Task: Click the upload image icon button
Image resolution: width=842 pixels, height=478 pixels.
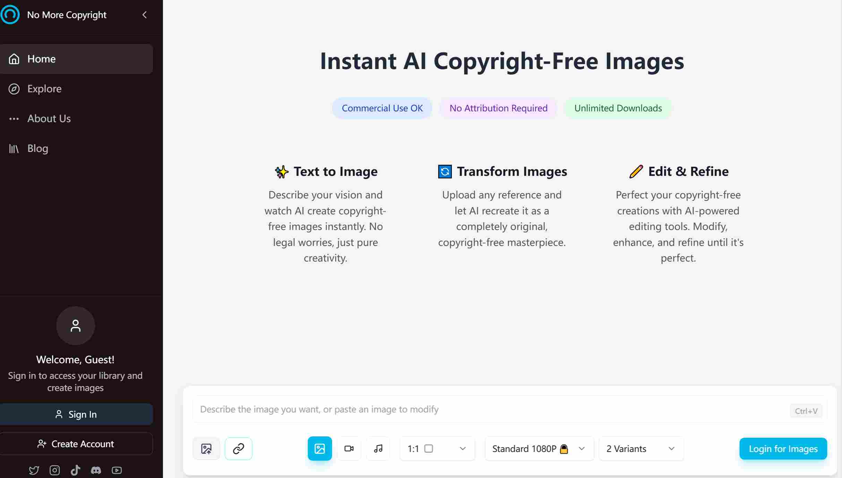Action: [206, 449]
